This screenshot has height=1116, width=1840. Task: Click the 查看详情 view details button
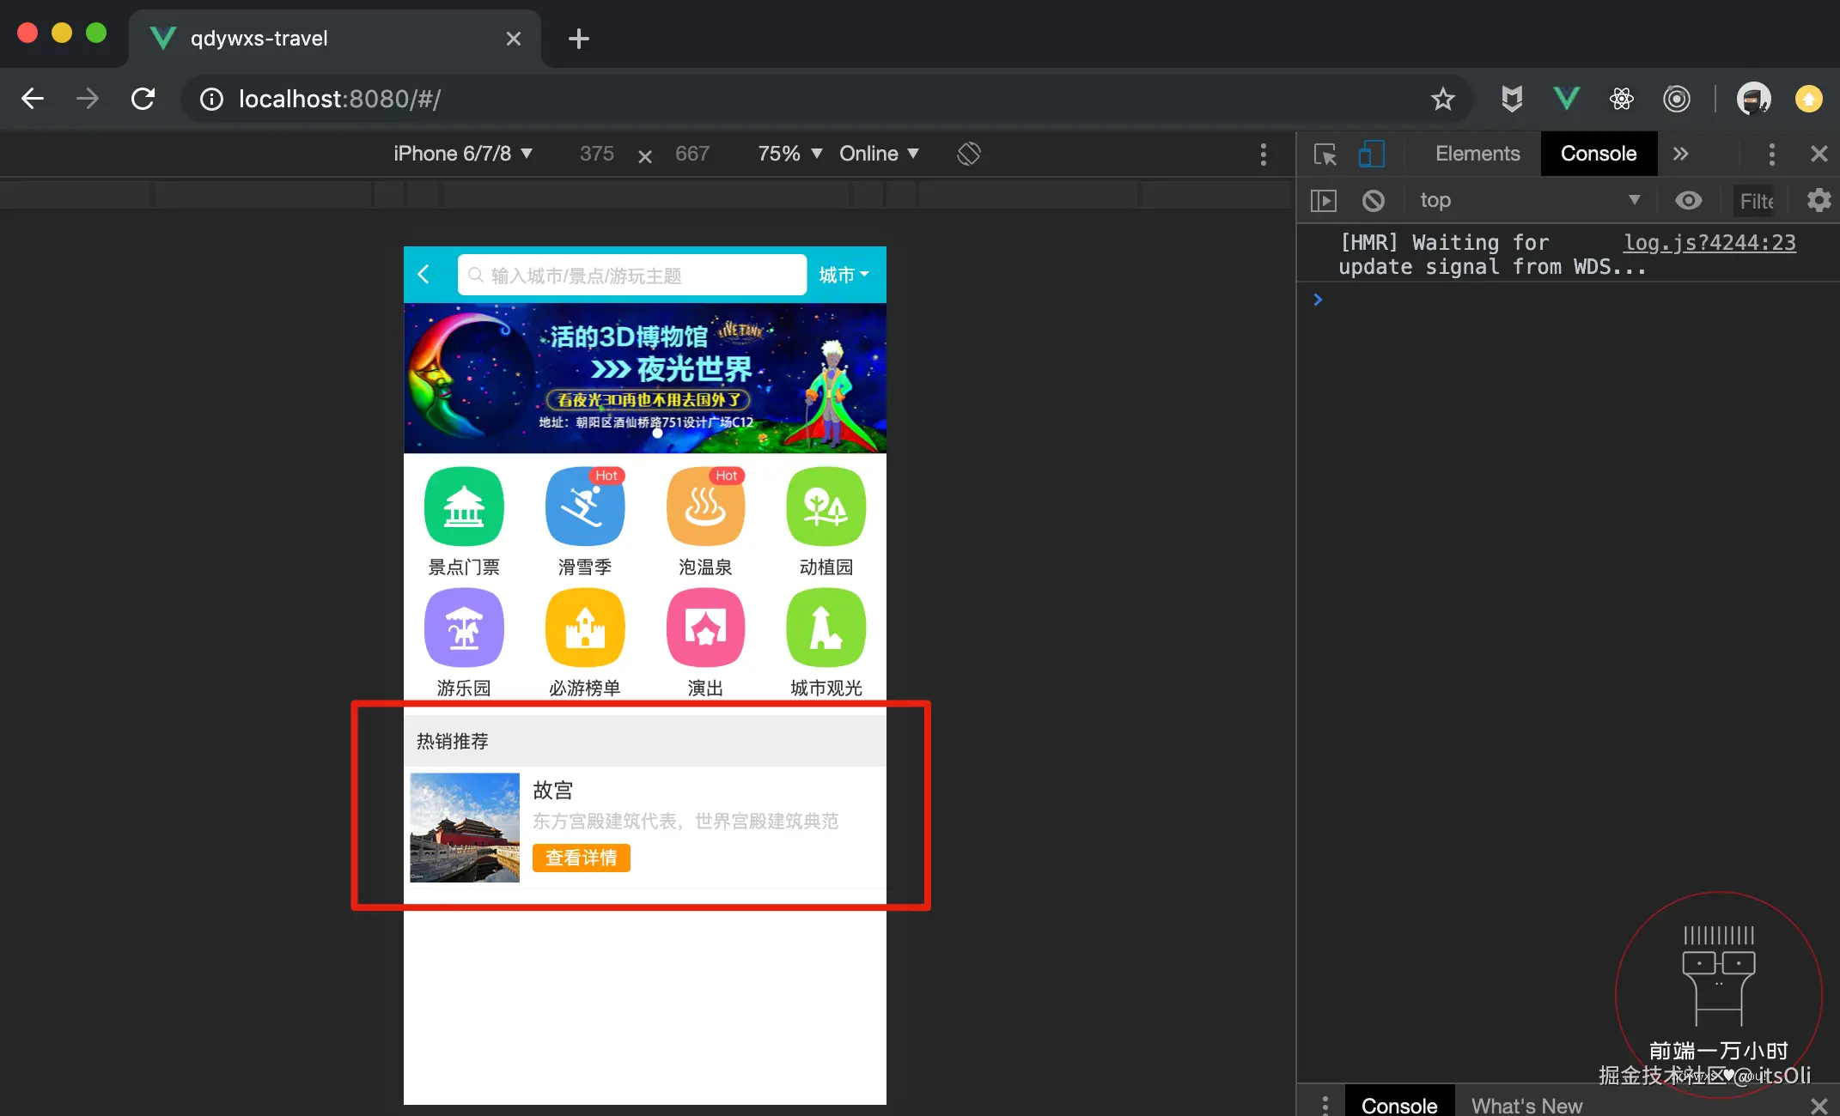pyautogui.click(x=582, y=858)
